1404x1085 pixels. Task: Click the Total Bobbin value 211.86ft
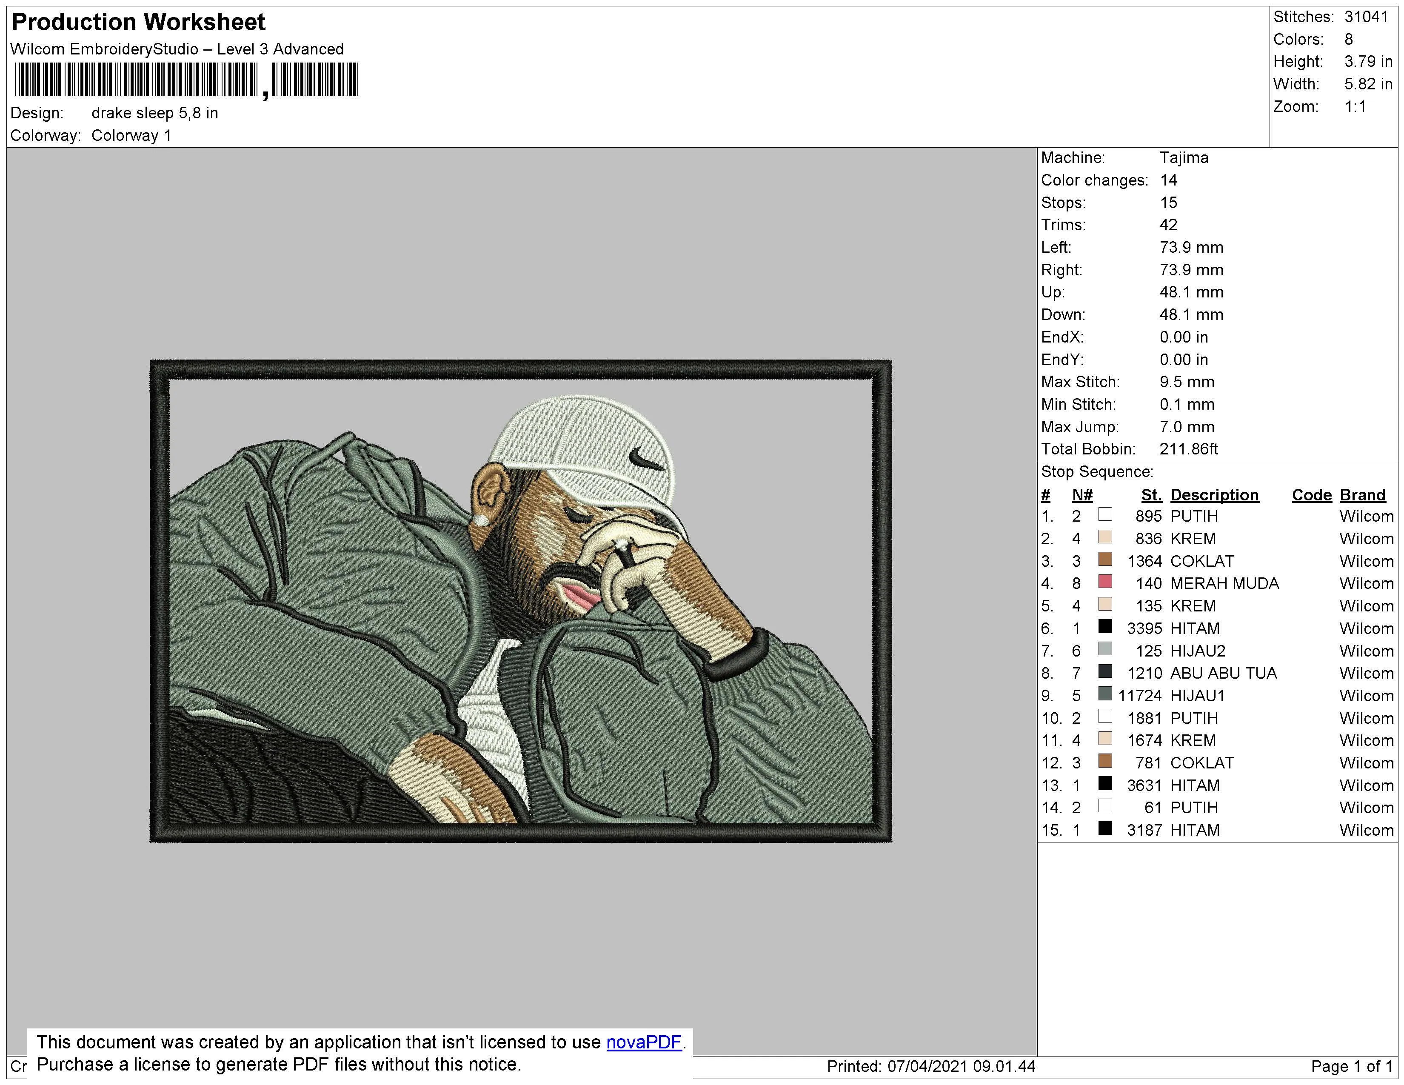1189,448
